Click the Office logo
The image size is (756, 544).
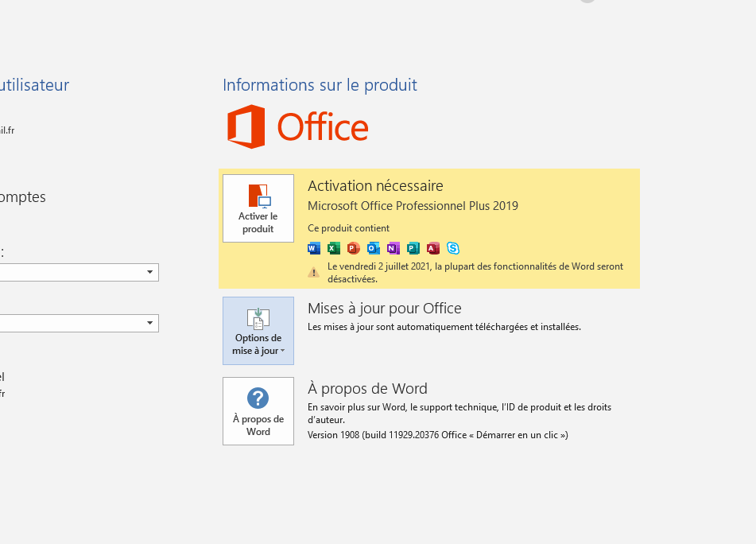click(297, 126)
